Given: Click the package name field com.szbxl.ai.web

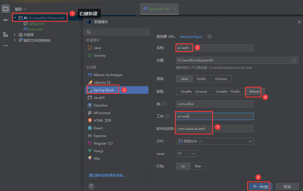Looking at the screenshot, I should coord(215,129).
